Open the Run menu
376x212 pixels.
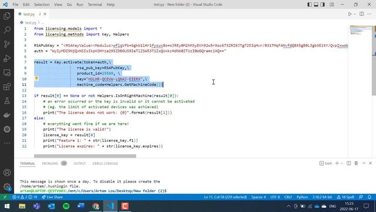[x=80, y=5]
